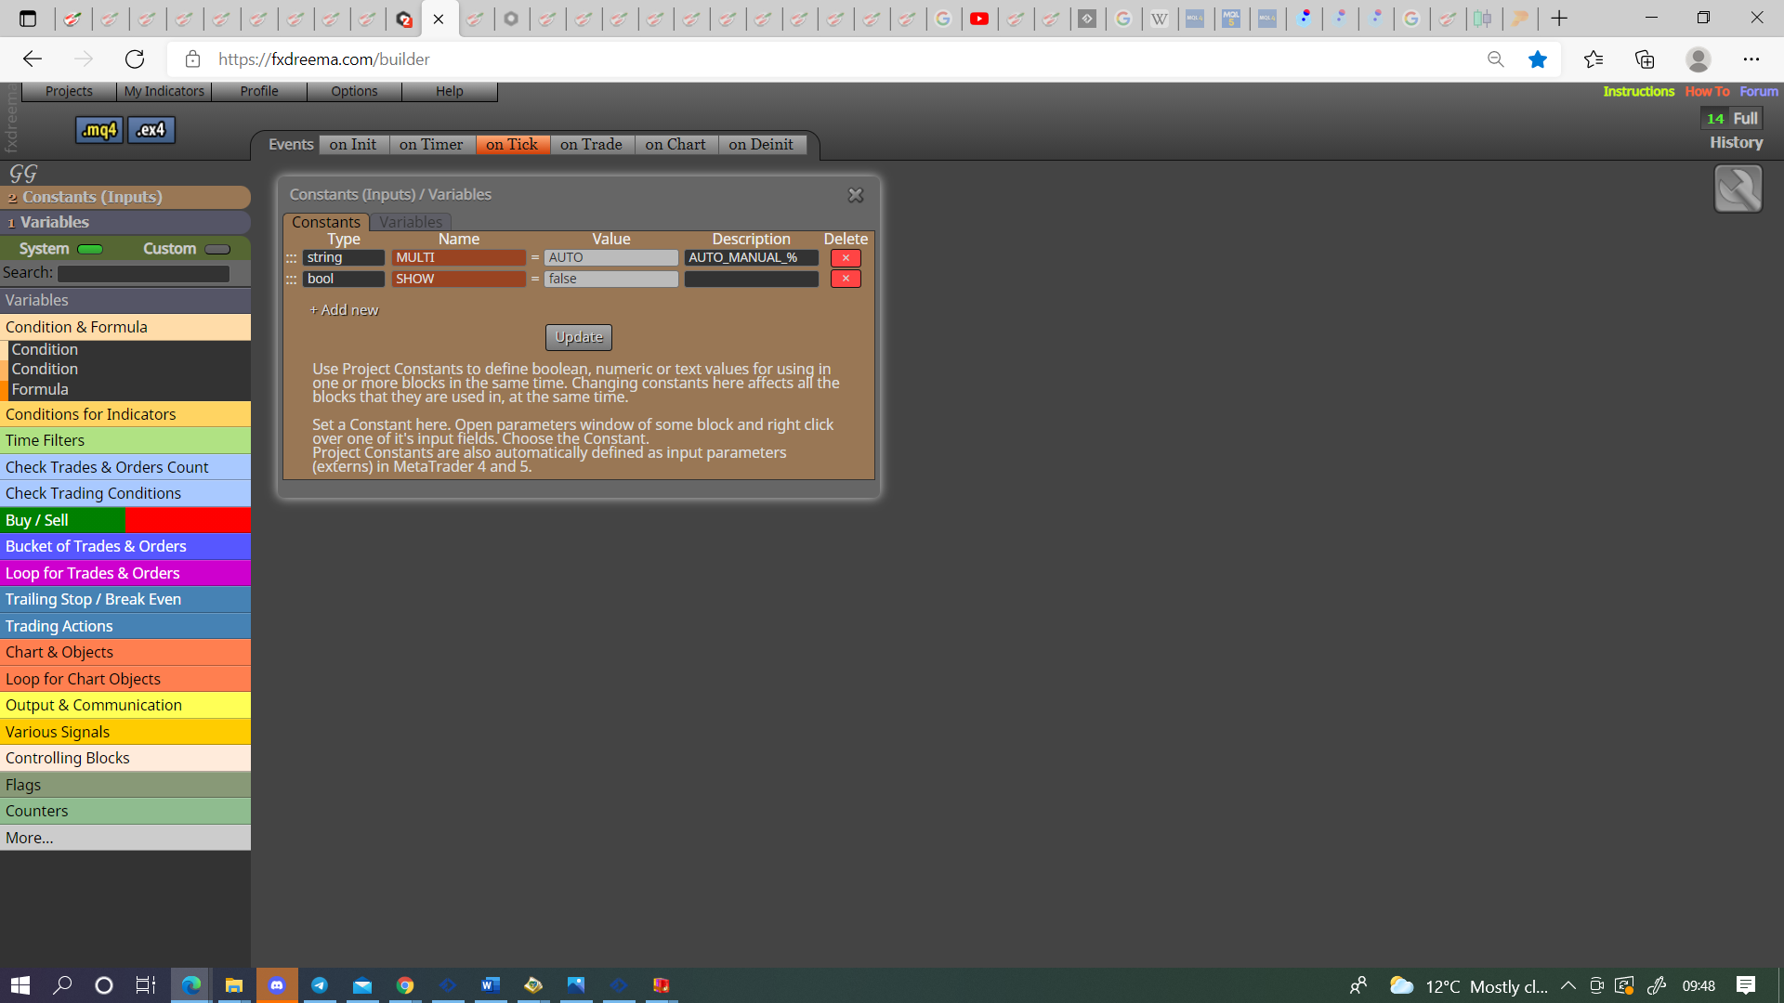Open Constants (Inputs) sidebar panel
The height and width of the screenshot is (1003, 1784).
click(125, 197)
